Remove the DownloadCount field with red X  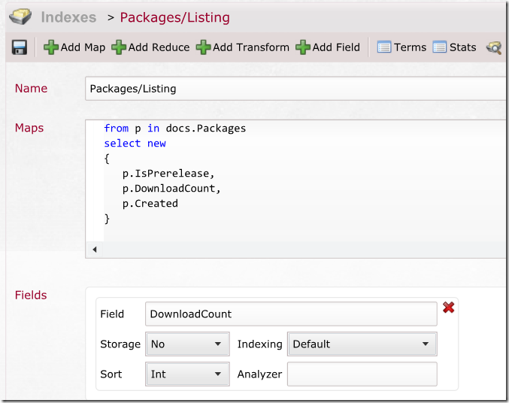coord(448,308)
